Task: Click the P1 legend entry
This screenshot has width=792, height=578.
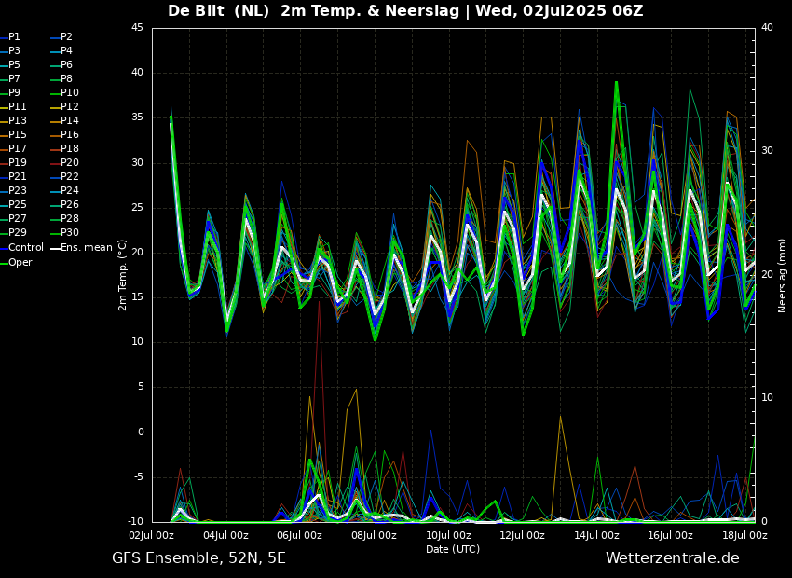Action: 10,37
